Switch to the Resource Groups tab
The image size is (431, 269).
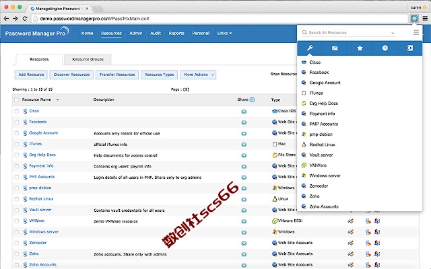tap(88, 59)
